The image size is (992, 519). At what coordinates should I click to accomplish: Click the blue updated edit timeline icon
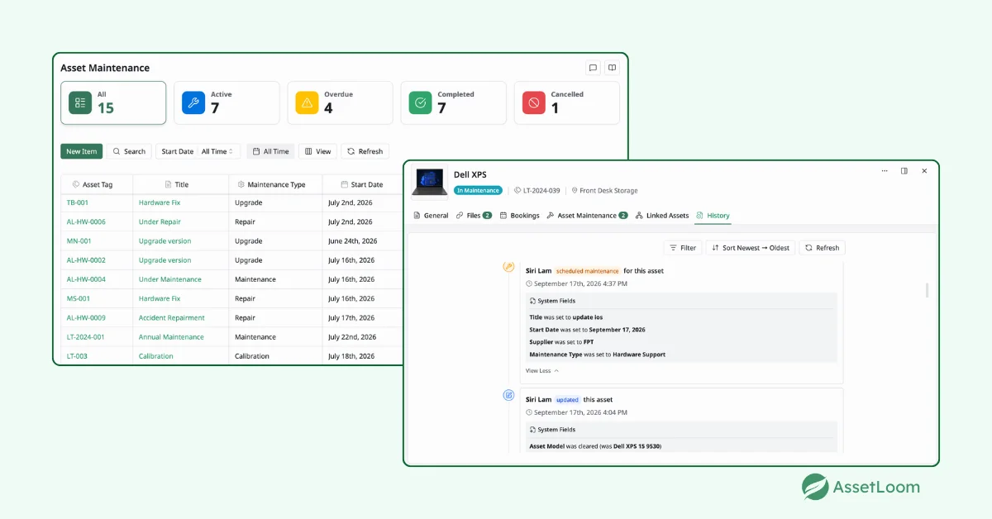coord(509,395)
